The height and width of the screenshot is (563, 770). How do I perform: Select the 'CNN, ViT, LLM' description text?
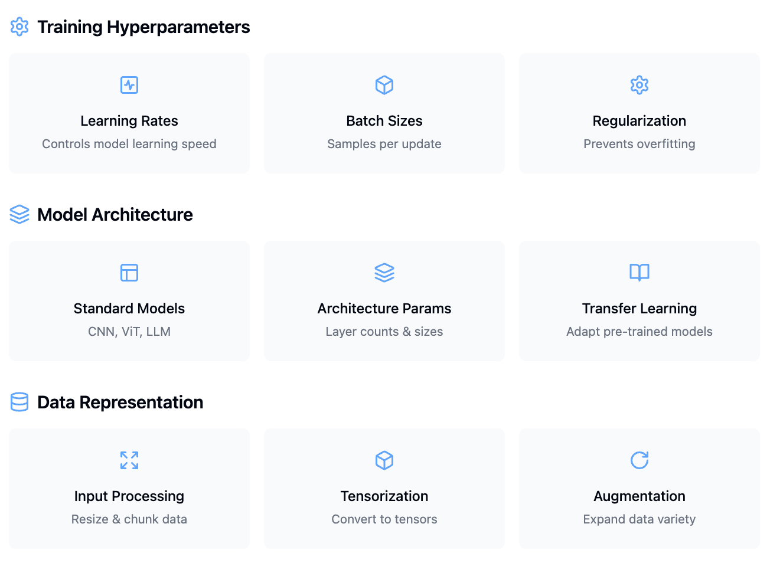click(x=129, y=332)
